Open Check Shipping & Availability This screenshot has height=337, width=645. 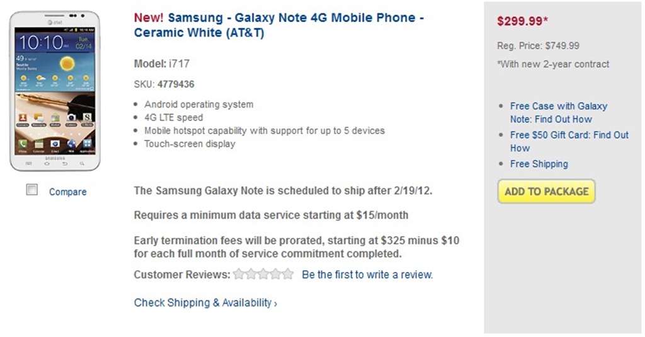pos(202,303)
